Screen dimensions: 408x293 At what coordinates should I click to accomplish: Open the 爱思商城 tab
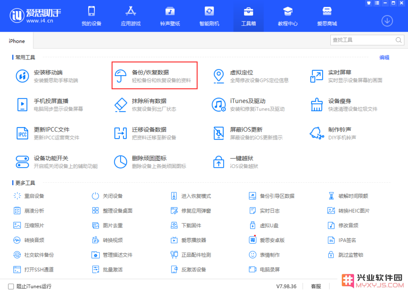[327, 16]
